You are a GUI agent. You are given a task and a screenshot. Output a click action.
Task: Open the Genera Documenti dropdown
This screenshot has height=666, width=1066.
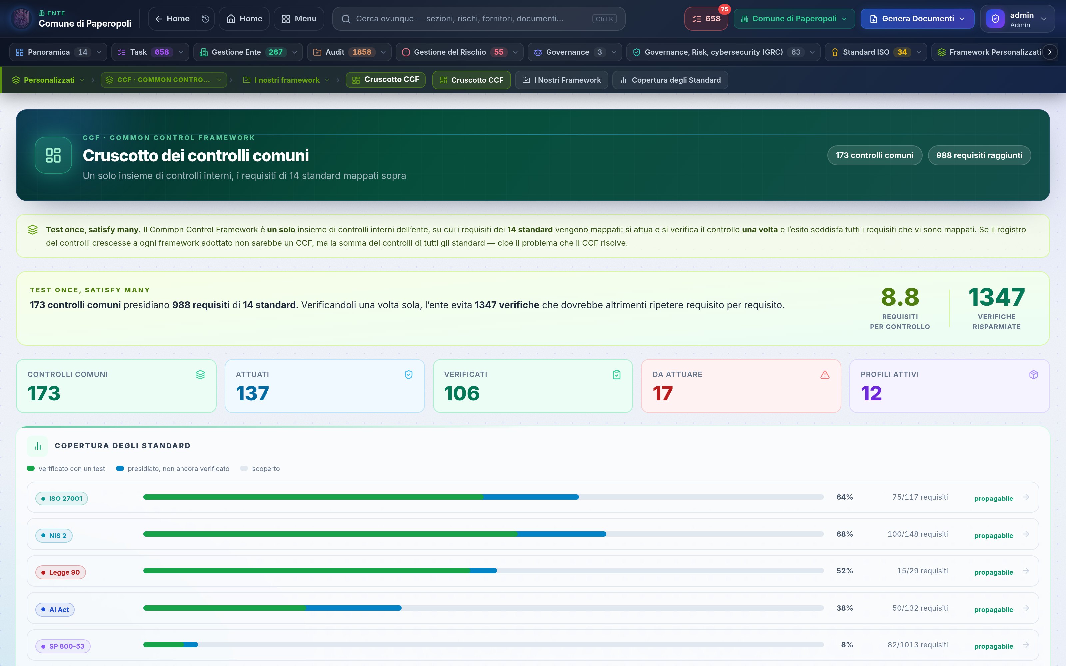tap(917, 19)
